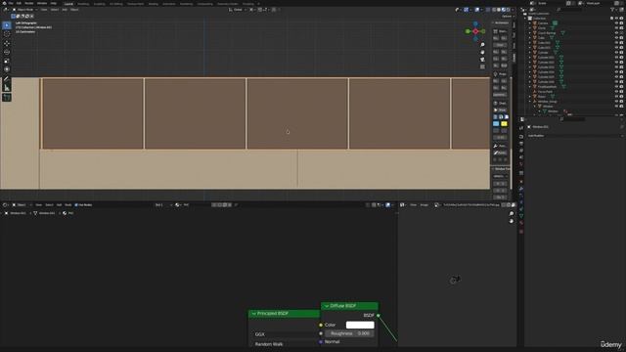This screenshot has width=626, height=352.
Task: Switch to Rendered viewport shading
Action: 509,10
